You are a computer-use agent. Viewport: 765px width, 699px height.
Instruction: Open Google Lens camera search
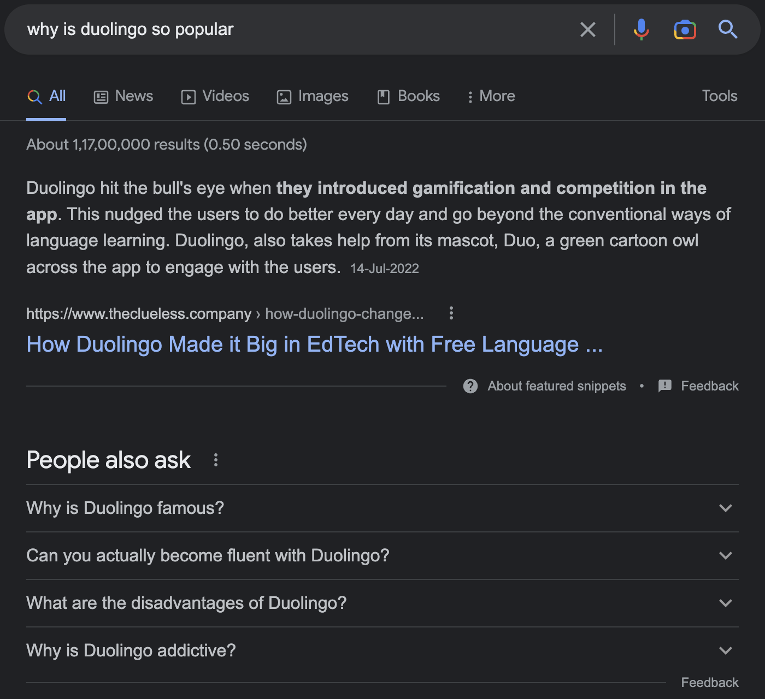[x=685, y=29]
